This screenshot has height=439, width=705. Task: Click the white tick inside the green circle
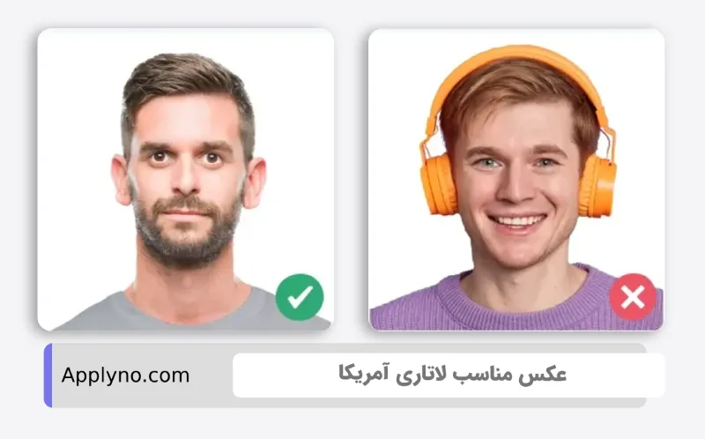[x=300, y=297]
